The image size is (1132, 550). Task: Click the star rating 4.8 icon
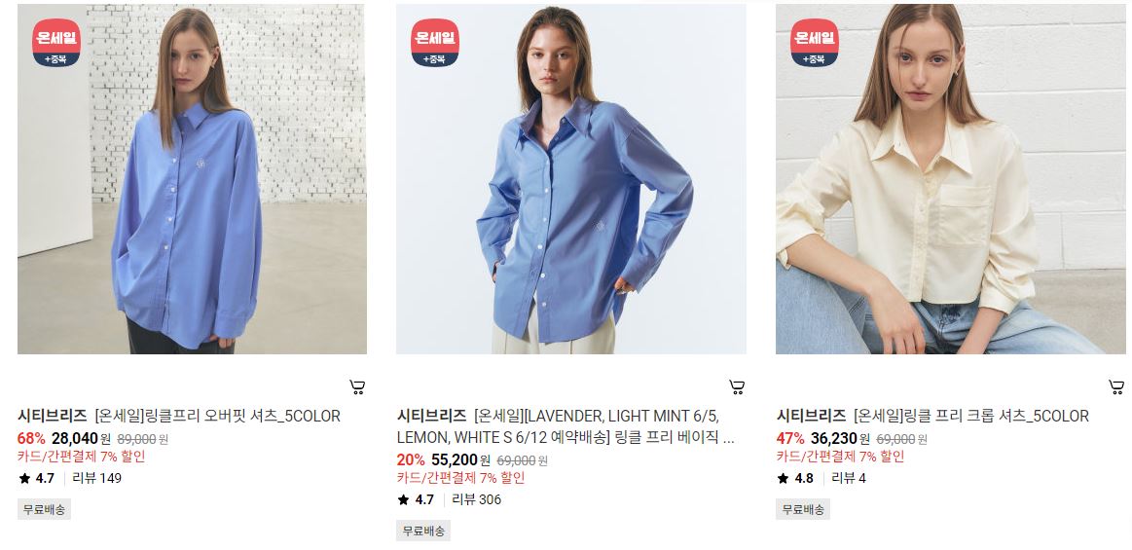click(783, 478)
